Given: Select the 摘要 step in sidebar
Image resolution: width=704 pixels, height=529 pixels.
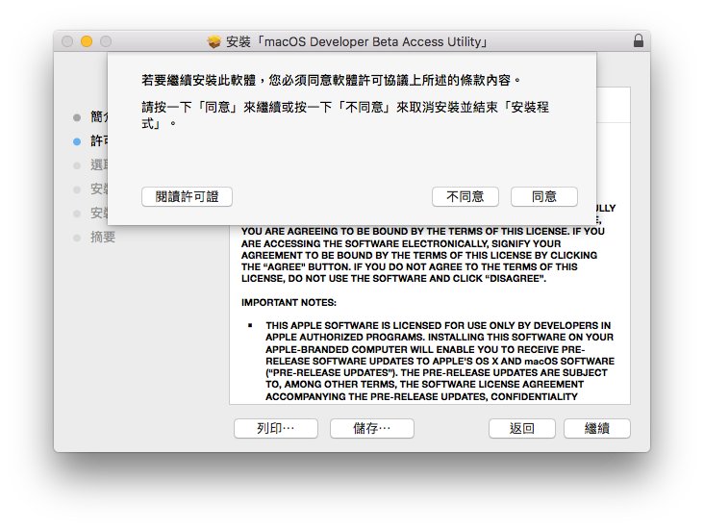Looking at the screenshot, I should click(x=103, y=238).
